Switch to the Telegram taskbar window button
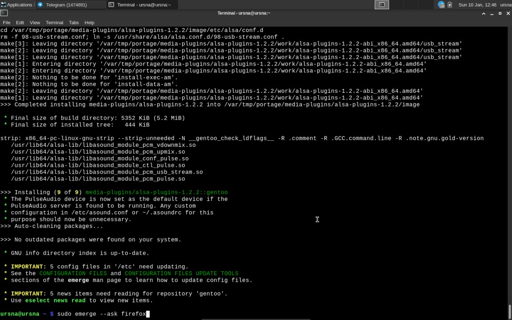The width and height of the screenshot is (512, 320). pyautogui.click(x=71, y=5)
